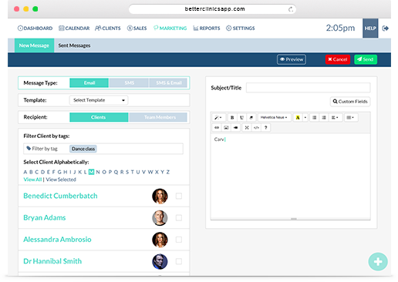Preview the message

(x=292, y=59)
